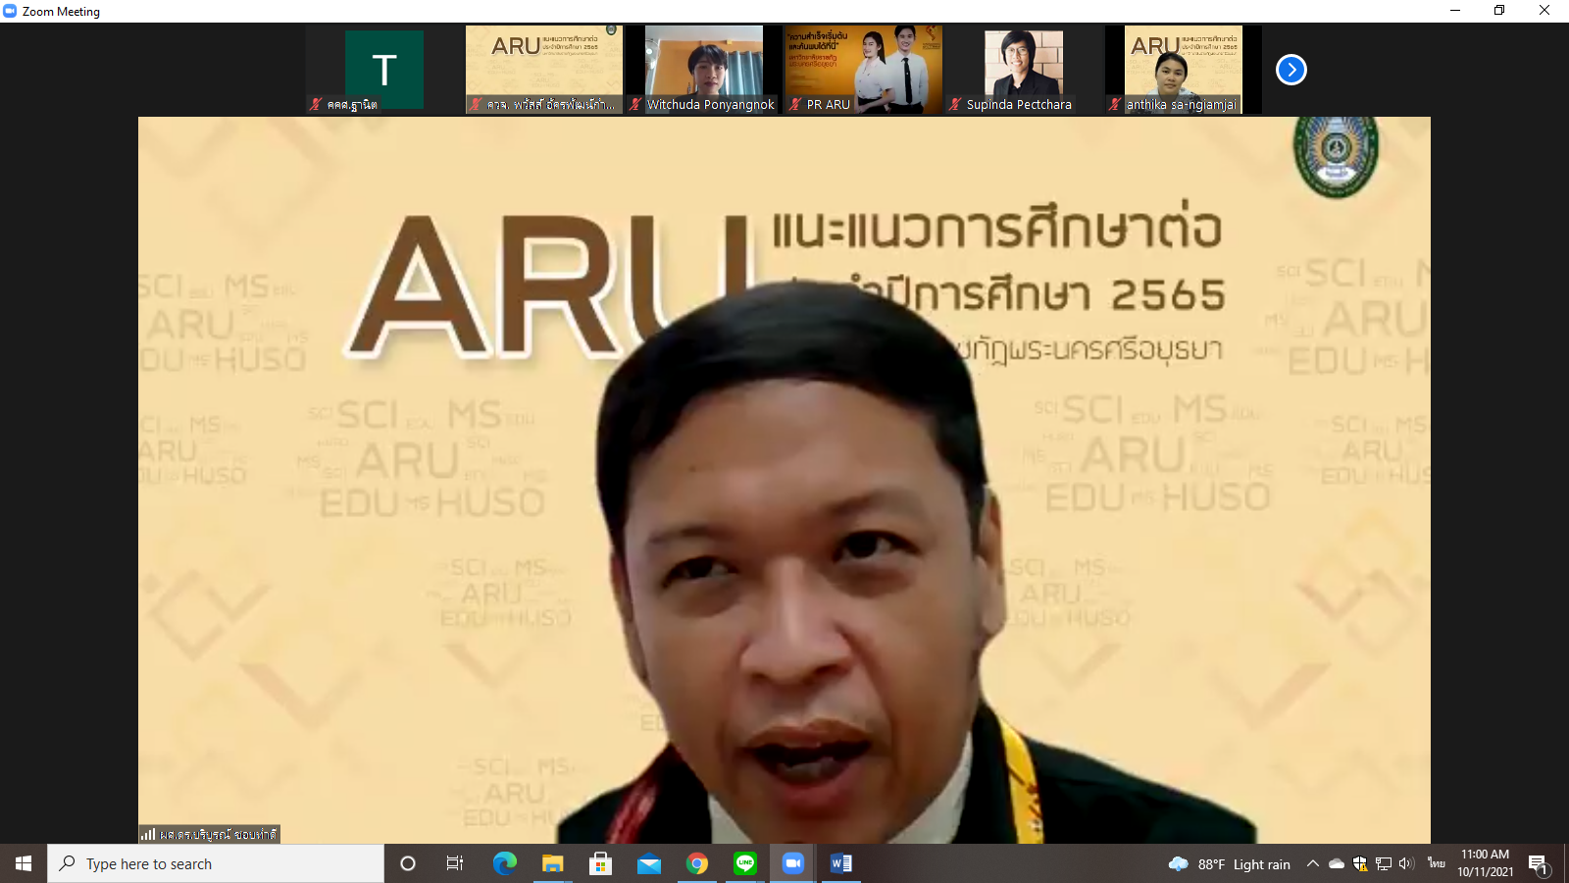
Task: Open File Explorer from the taskbar
Action: pyautogui.click(x=552, y=863)
